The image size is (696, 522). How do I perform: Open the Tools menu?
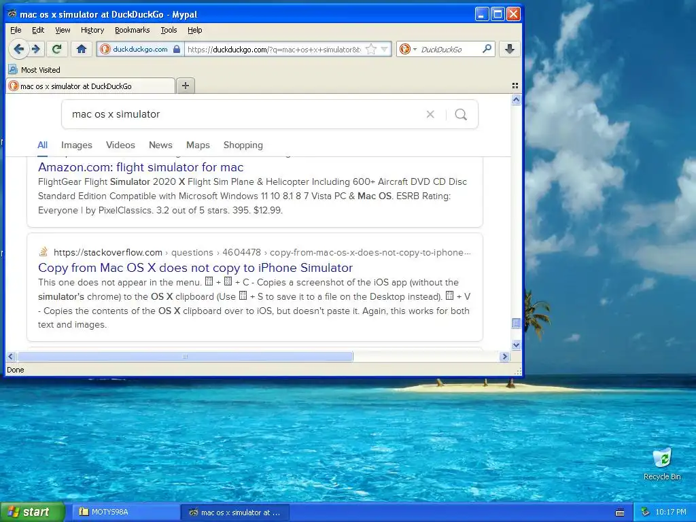pos(169,30)
